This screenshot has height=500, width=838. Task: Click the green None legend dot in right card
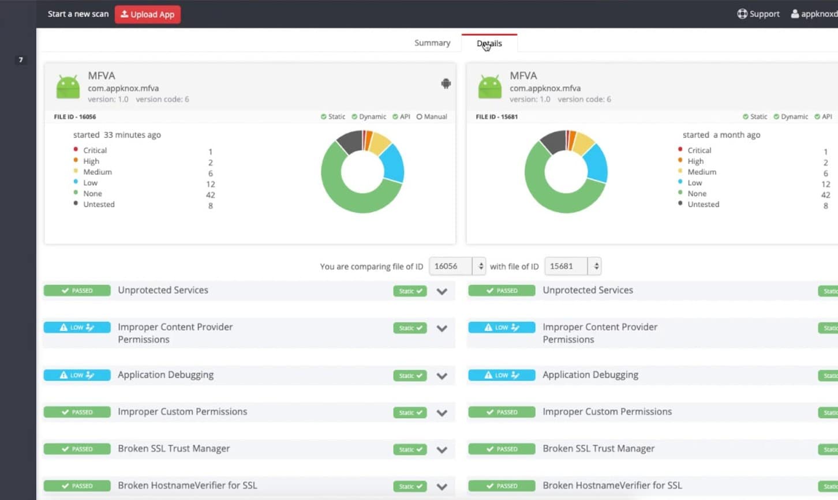680,193
